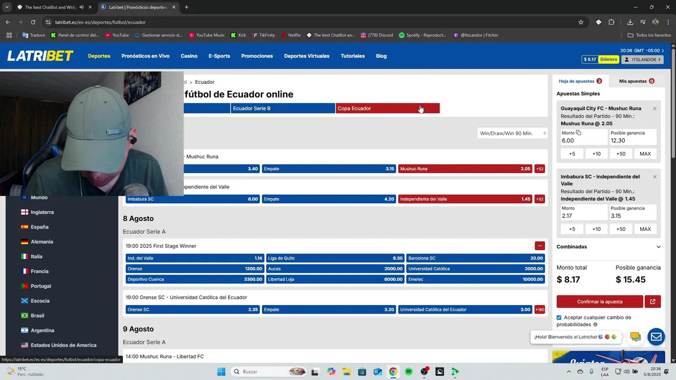676x380 pixels.
Task: Open File Explorer from the taskbar
Action: [x=346, y=372]
